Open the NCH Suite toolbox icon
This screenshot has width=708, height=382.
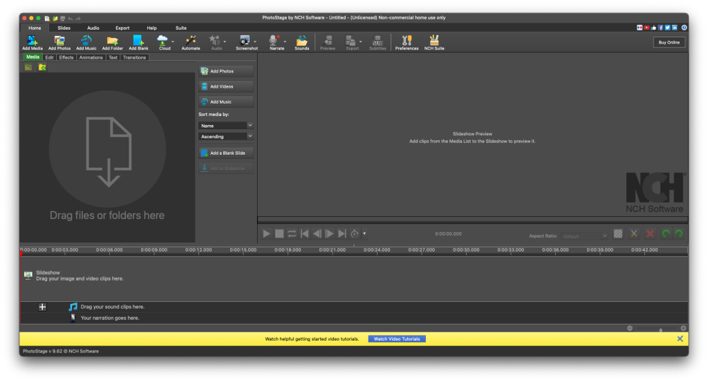pyautogui.click(x=434, y=42)
